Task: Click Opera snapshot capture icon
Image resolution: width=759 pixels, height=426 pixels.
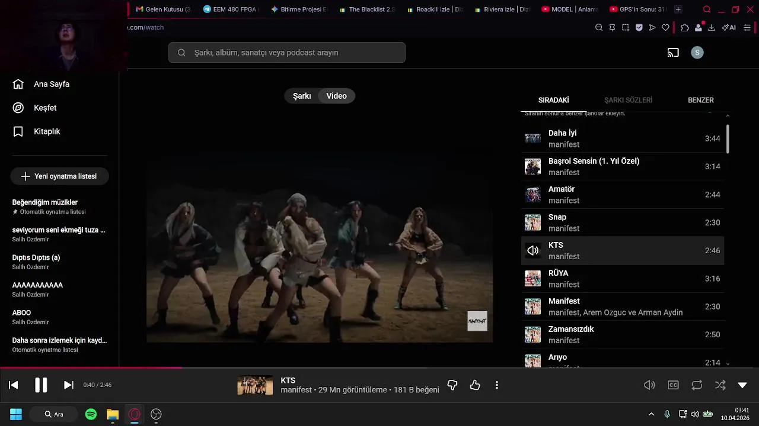Action: [x=626, y=27]
